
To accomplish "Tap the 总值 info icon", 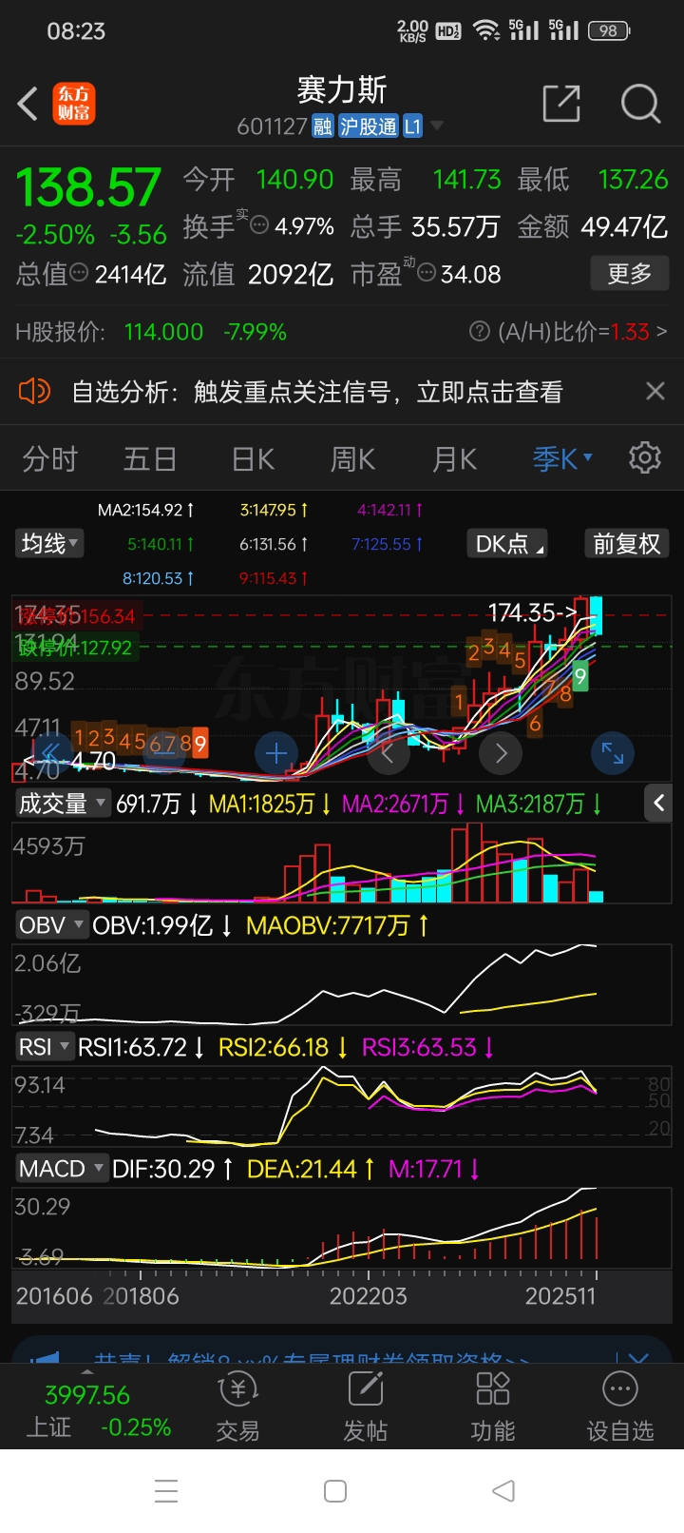I will pyautogui.click(x=80, y=274).
